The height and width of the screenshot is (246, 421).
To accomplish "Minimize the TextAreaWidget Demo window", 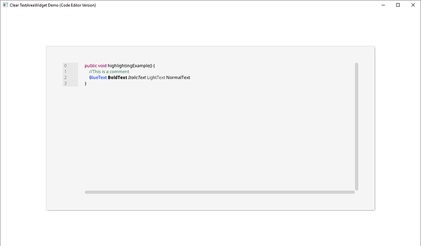I will tap(382, 5).
